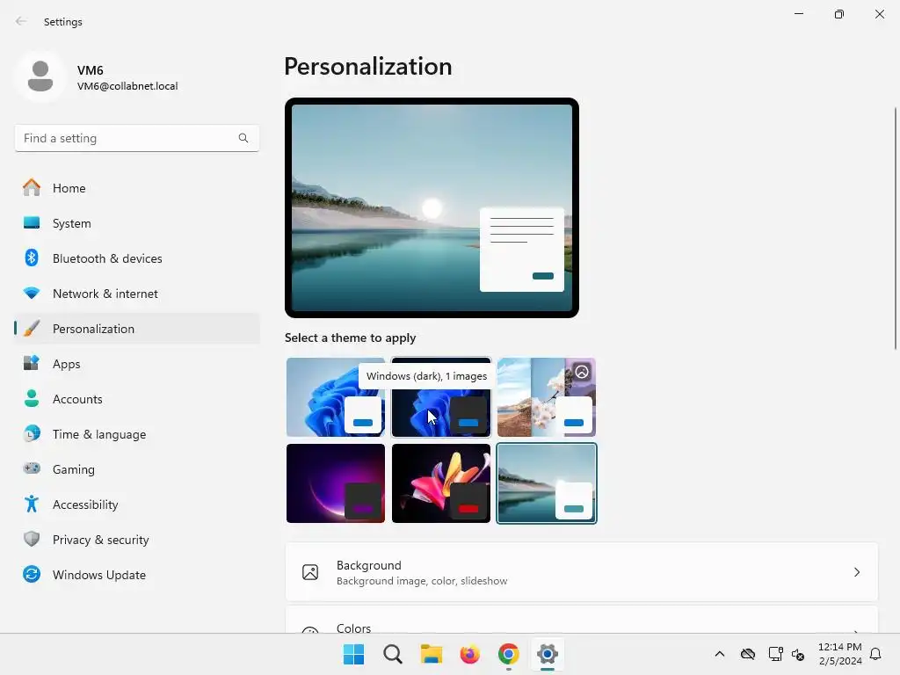900x675 pixels.
Task: Click the Personalization heading text
Action: coord(368,67)
